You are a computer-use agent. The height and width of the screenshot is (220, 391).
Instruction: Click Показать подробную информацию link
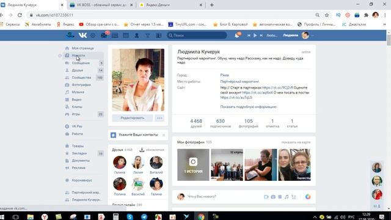click(248, 107)
